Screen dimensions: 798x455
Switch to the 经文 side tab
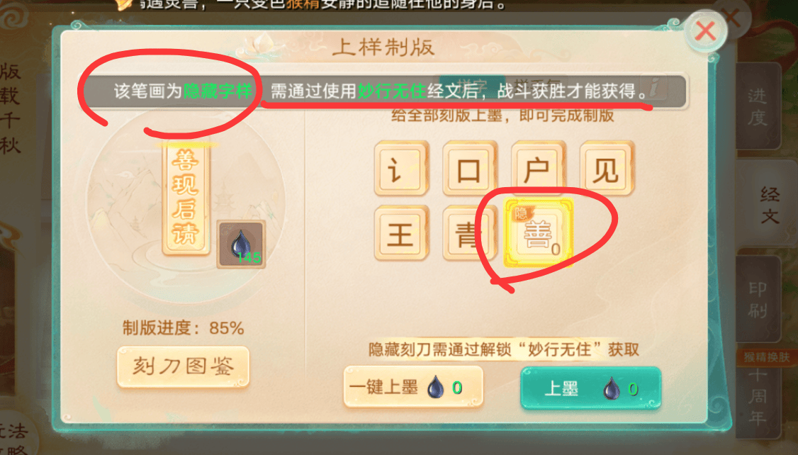tap(770, 205)
